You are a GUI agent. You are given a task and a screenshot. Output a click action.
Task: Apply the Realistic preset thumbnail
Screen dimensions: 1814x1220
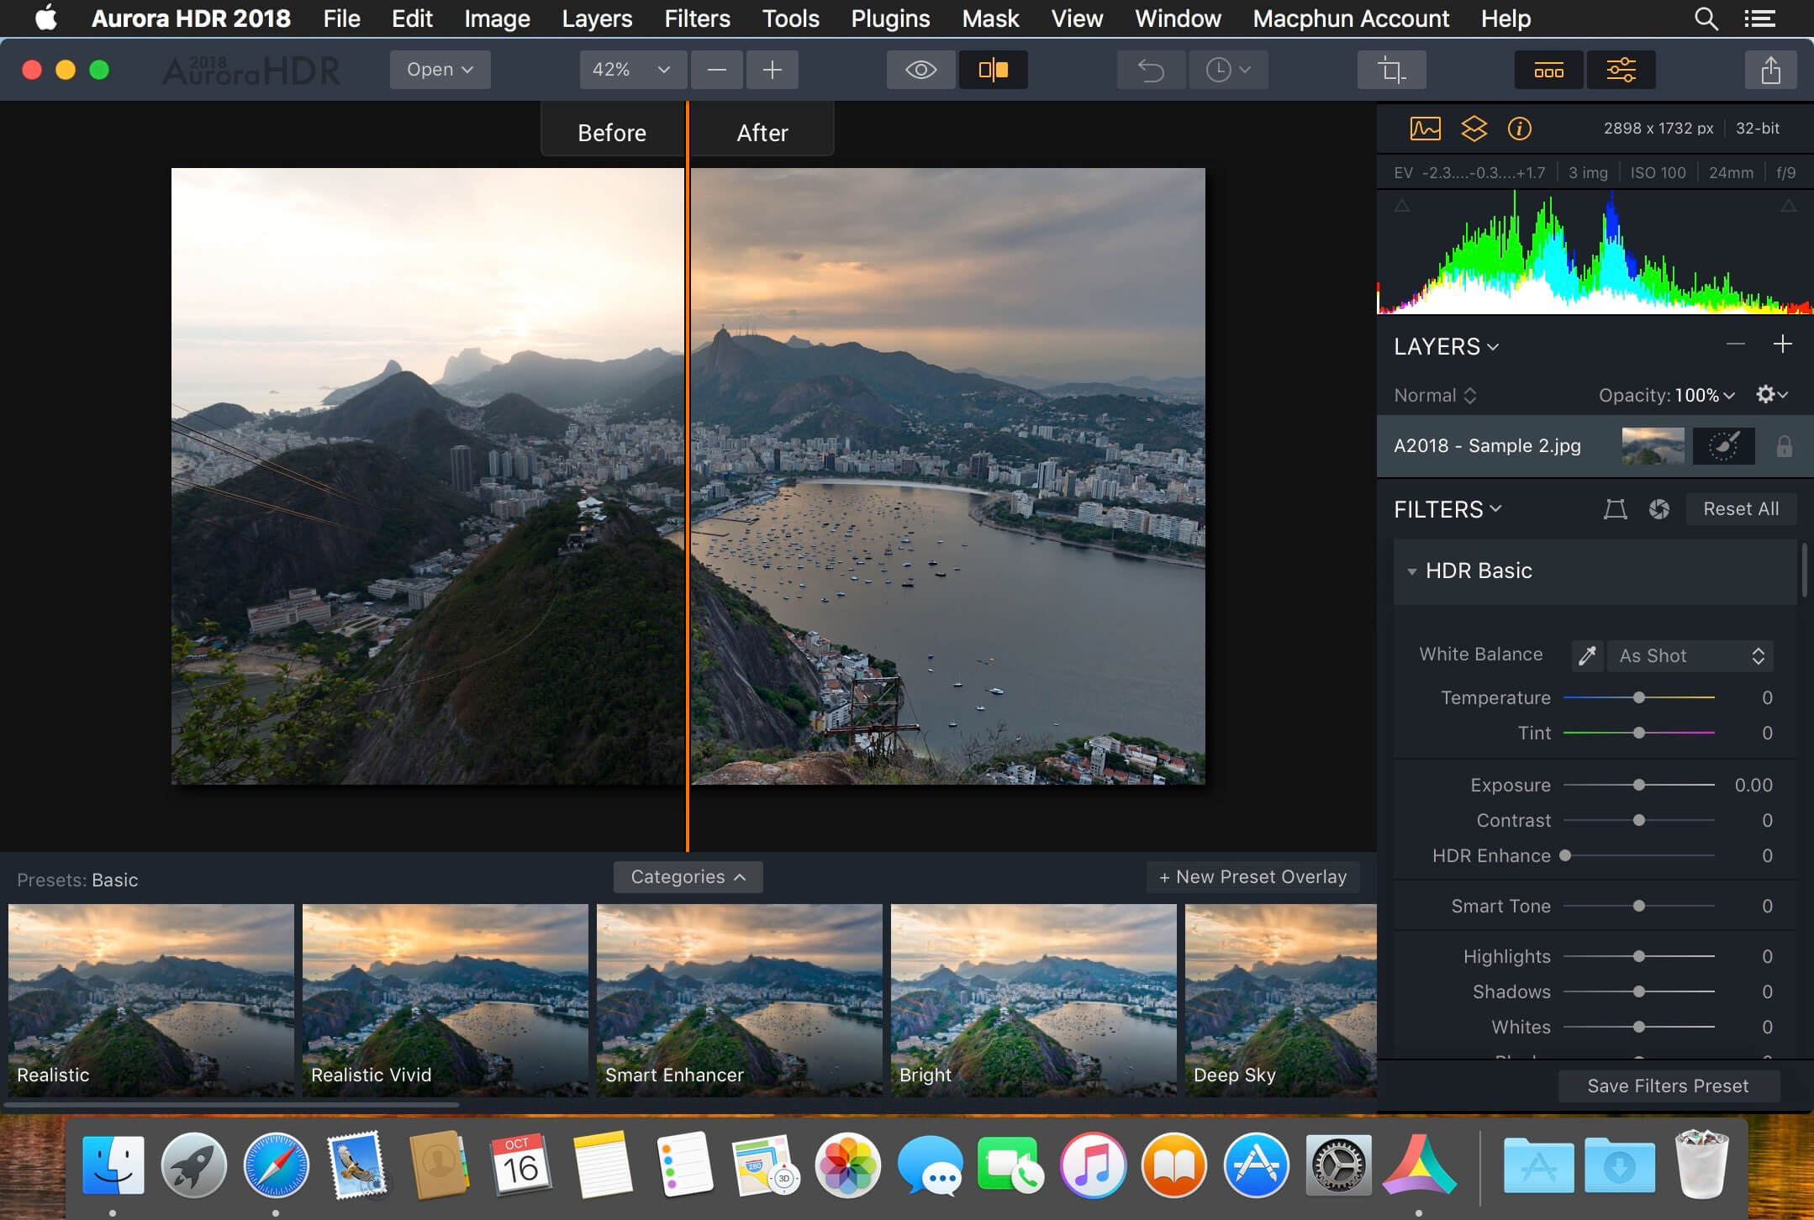click(x=151, y=1000)
